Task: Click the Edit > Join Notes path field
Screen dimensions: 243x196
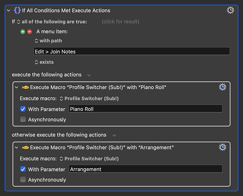Action: click(132, 51)
